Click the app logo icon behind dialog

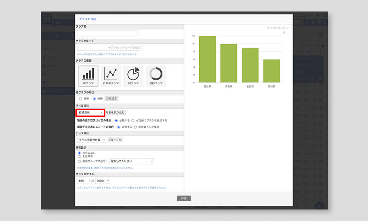[47, 18]
